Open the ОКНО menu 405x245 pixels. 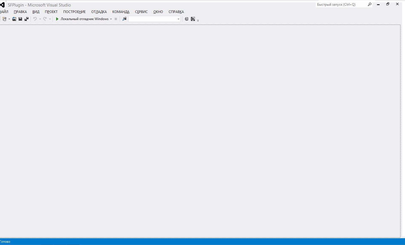pos(158,12)
